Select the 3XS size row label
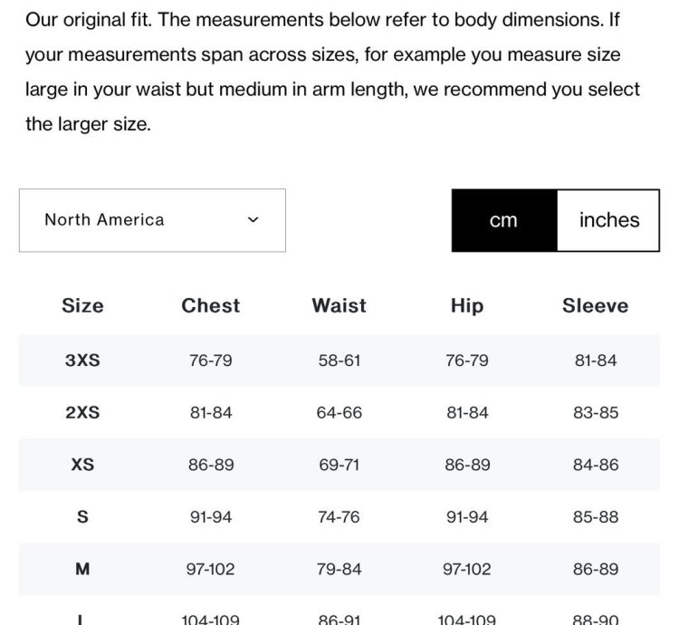This screenshot has height=625, width=679. point(82,361)
